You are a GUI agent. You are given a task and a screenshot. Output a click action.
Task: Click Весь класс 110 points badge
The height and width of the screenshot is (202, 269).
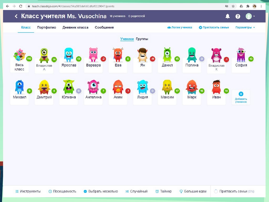29,59
